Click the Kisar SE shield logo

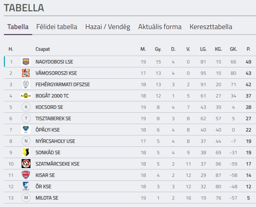26,175
